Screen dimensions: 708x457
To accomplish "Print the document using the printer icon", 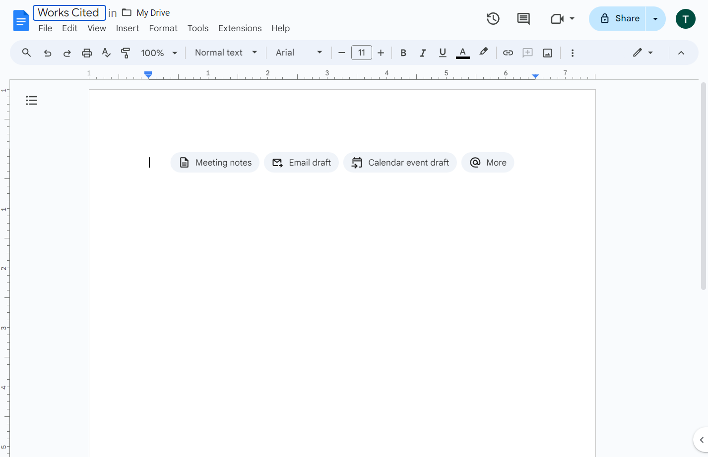I will [x=87, y=53].
